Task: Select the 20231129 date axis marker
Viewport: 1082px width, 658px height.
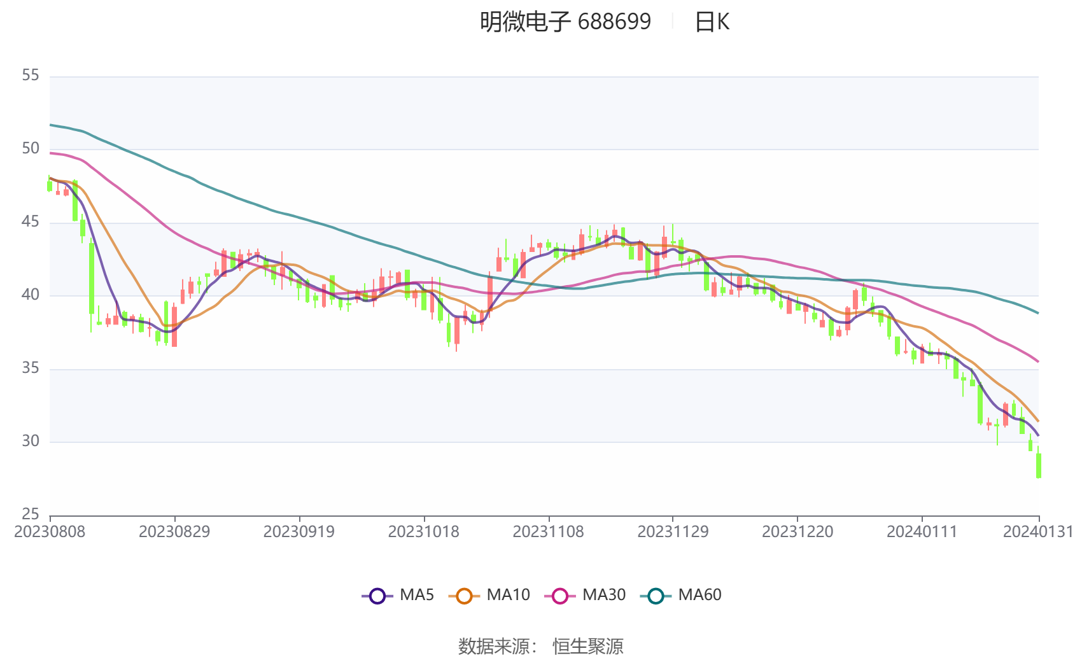Action: tap(673, 532)
